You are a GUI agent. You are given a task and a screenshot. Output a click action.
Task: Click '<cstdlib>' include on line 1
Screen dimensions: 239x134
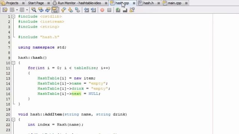coord(51,16)
